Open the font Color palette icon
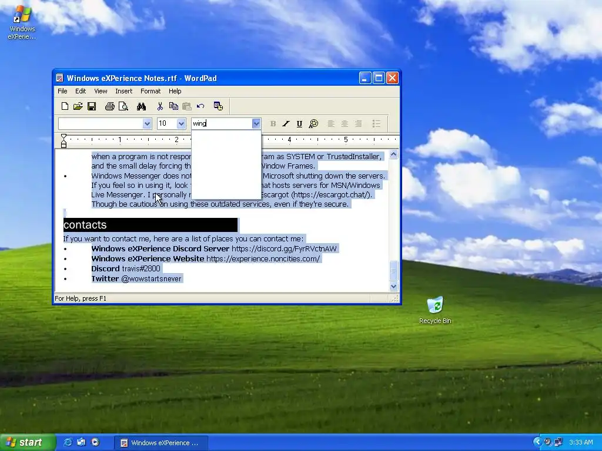 [x=313, y=123]
